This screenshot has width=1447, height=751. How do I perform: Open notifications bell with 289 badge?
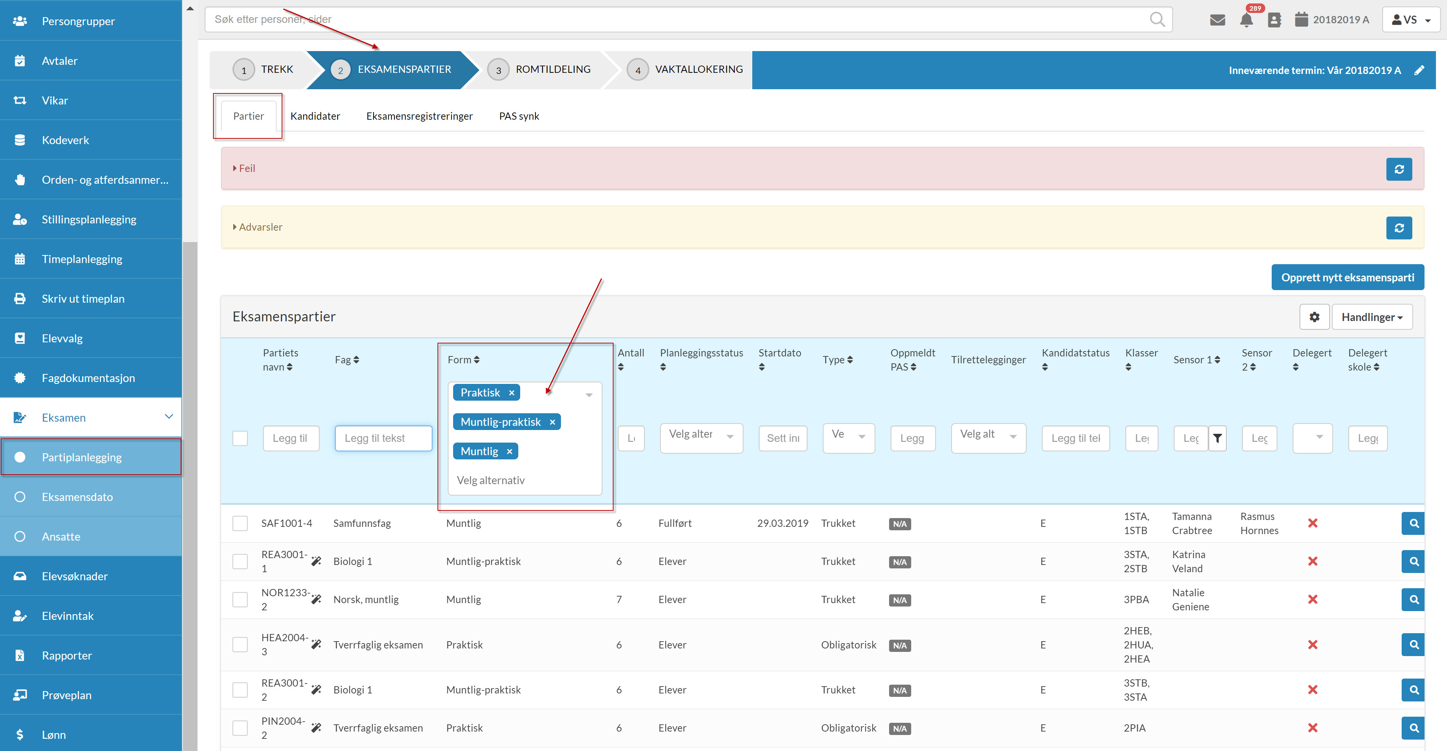[x=1247, y=20]
